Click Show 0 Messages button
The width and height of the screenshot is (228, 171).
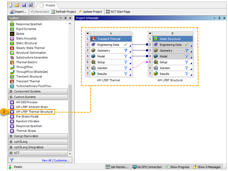[207, 167]
